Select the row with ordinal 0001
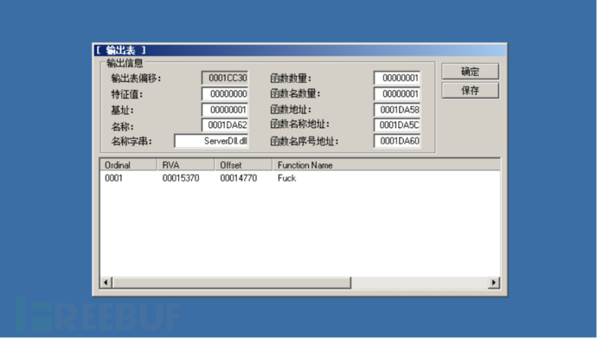Image resolution: width=597 pixels, height=338 pixels. click(300, 178)
